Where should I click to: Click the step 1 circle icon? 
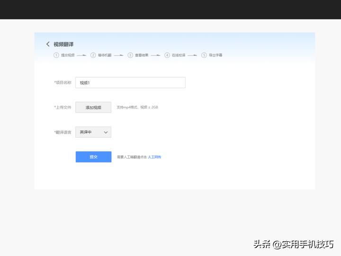tap(56, 55)
